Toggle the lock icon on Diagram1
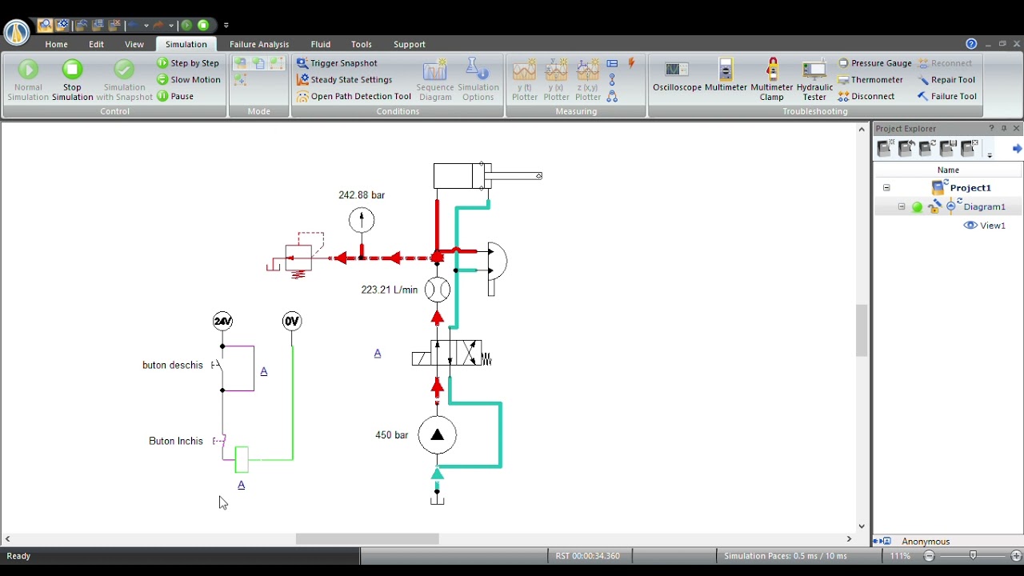1024x576 pixels. pyautogui.click(x=934, y=207)
